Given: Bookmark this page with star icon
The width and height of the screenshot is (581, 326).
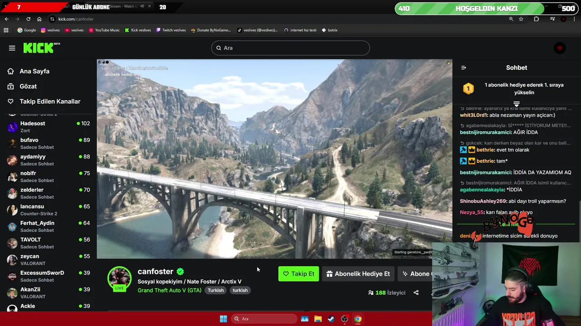Looking at the screenshot, I should click(521, 19).
